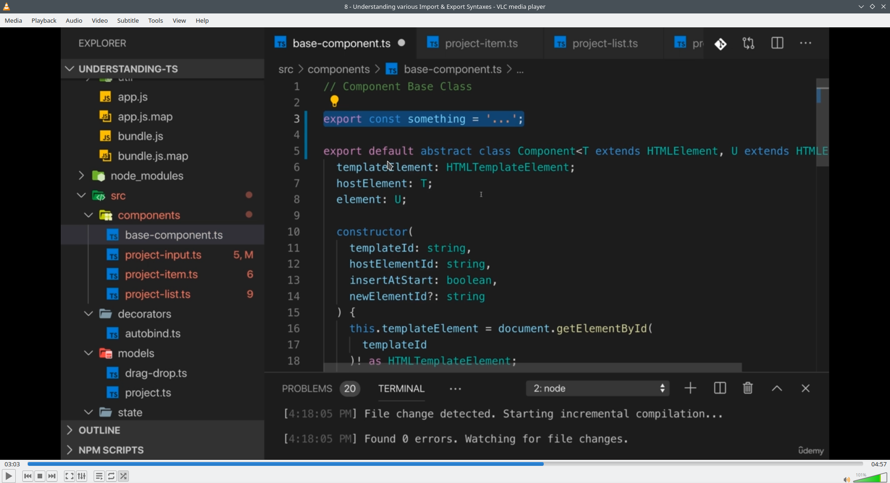Click the lightbulb quick-fix icon
The height and width of the screenshot is (483, 890).
[x=335, y=101]
